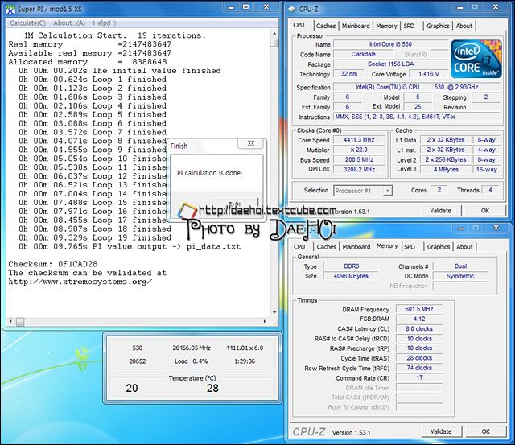Click the Package value Socket 1156 LGA
The height and width of the screenshot is (445, 515).
390,64
